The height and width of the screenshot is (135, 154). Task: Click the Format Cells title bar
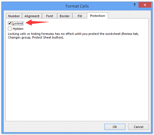[77, 6]
